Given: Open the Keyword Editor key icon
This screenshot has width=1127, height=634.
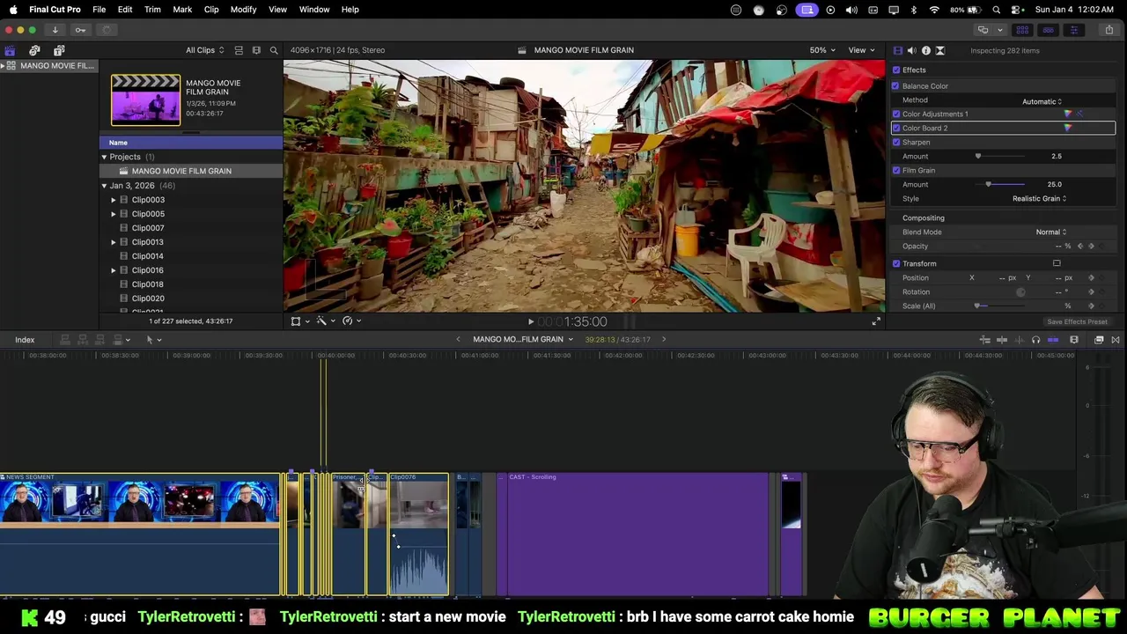Looking at the screenshot, I should click(x=80, y=30).
